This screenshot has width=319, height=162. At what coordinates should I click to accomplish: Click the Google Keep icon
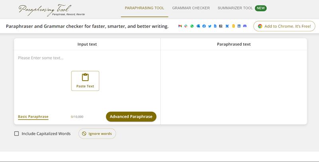233,26
